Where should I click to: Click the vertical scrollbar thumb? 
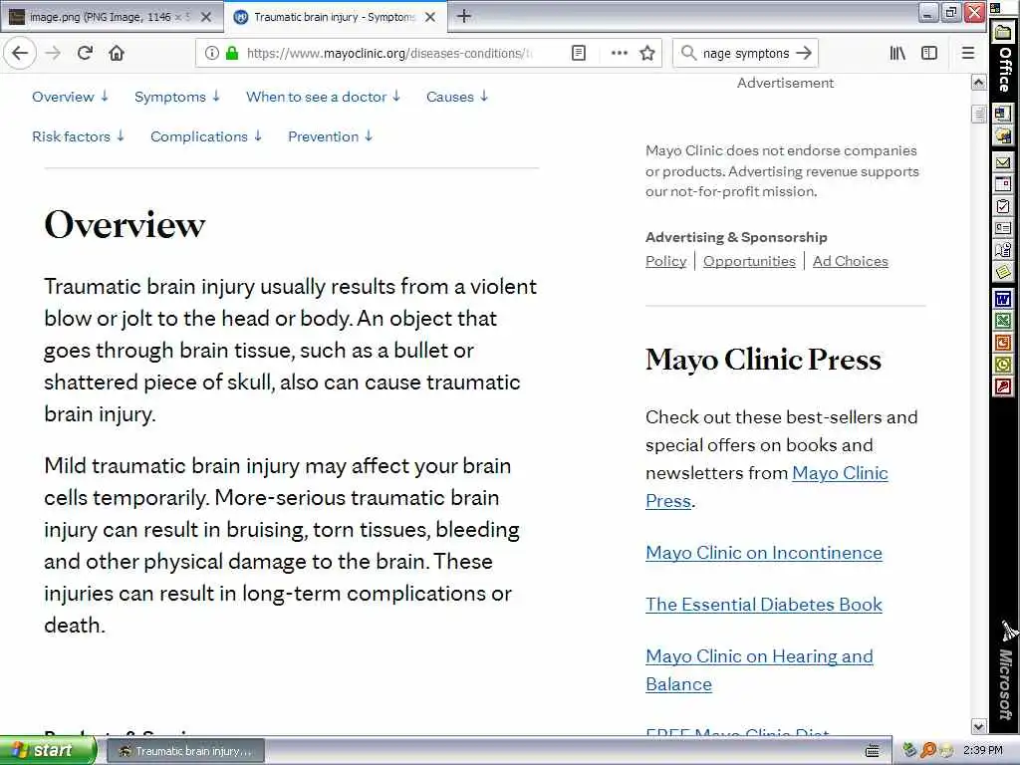click(x=978, y=114)
